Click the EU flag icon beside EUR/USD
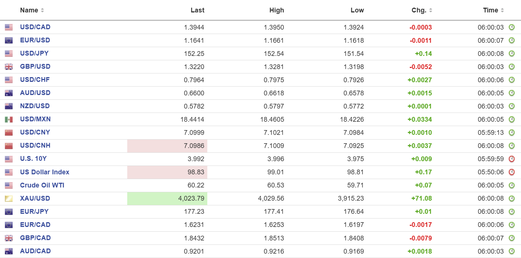Image resolution: width=521 pixels, height=258 pixels. coord(9,40)
